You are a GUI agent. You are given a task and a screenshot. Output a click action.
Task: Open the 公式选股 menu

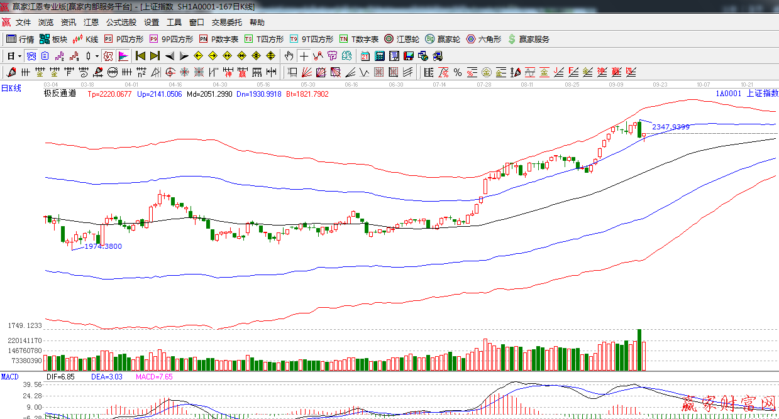121,23
